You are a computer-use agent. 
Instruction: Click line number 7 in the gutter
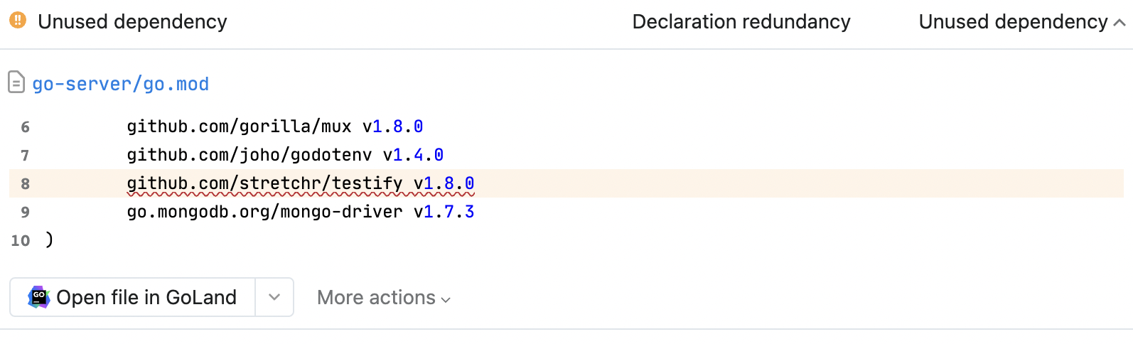coord(26,156)
